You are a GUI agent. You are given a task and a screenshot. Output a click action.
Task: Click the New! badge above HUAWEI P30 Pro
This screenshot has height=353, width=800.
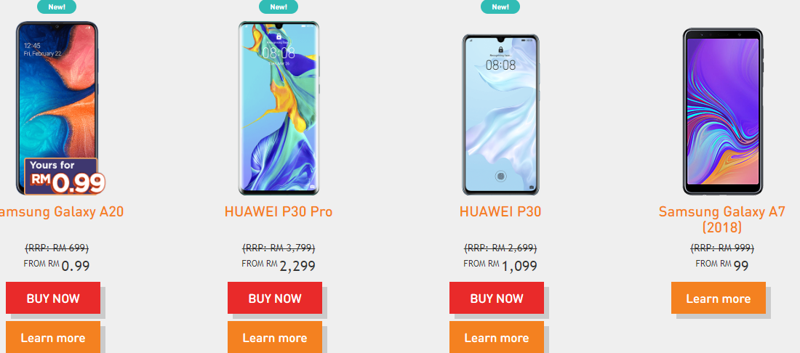279,7
